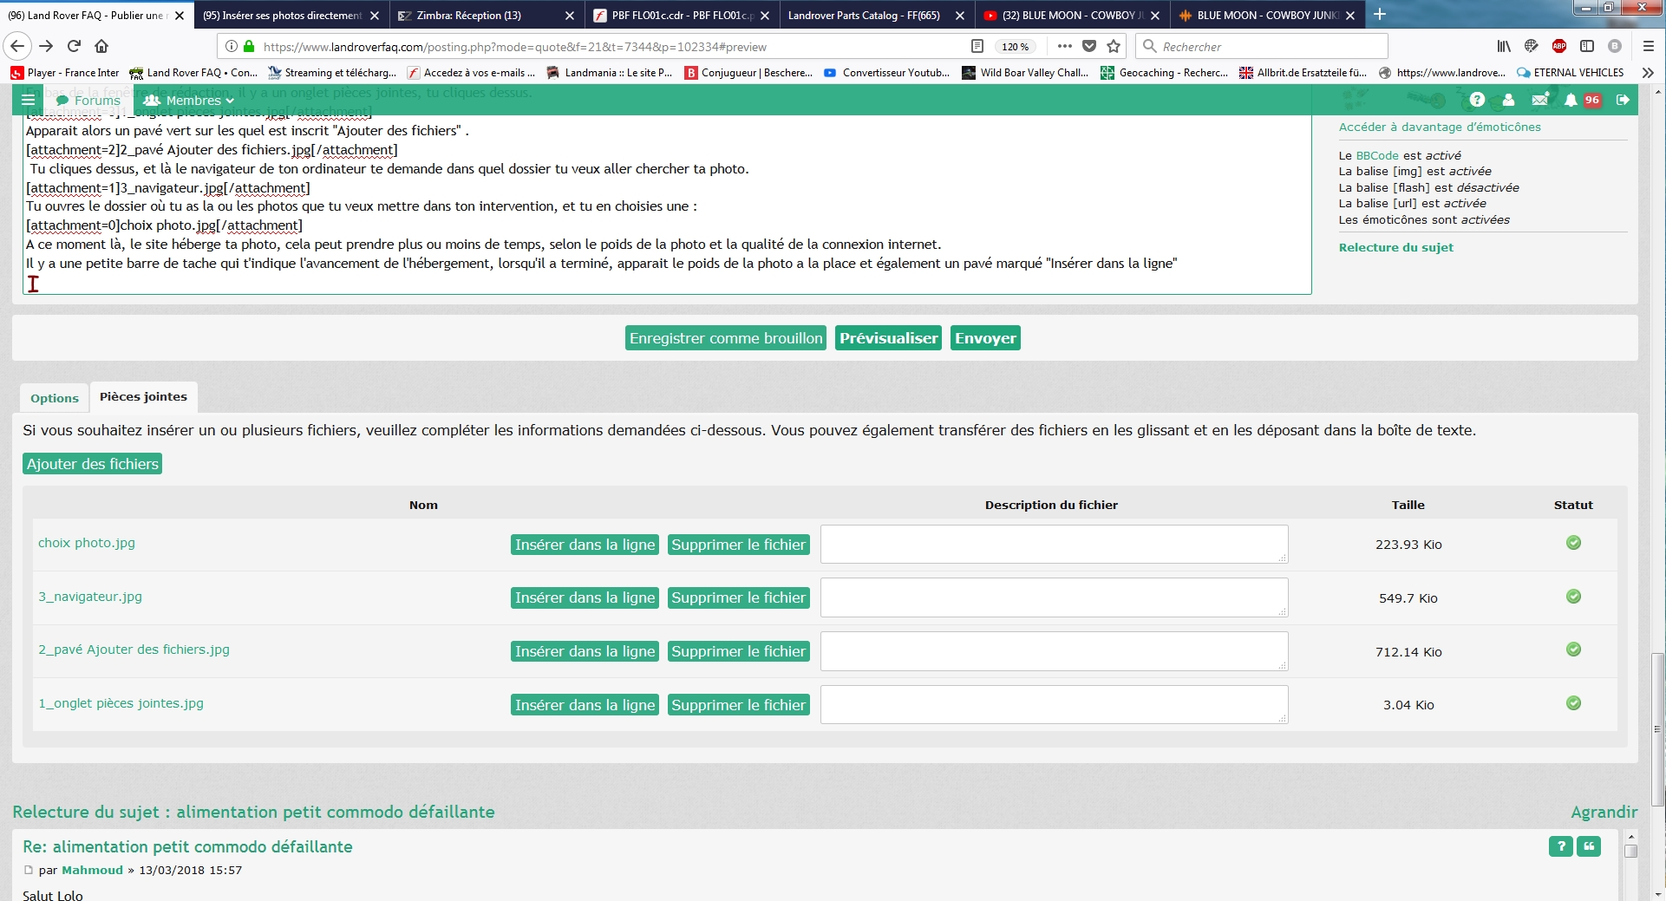This screenshot has width=1666, height=901.
Task: Quote the post by Mahmoud
Action: pos(1589,847)
